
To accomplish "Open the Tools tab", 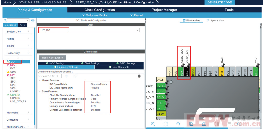I will 229,10.
